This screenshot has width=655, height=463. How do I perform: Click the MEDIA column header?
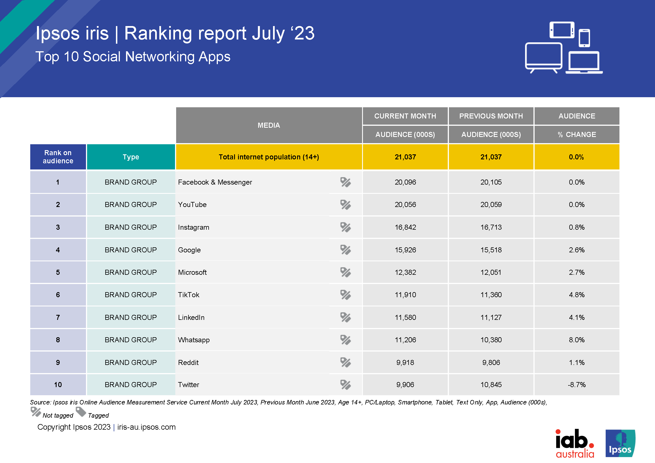269,125
